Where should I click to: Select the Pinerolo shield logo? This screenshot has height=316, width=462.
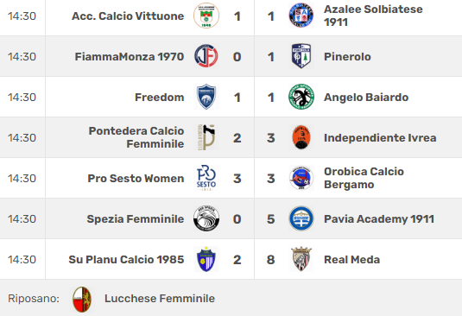[x=301, y=56]
